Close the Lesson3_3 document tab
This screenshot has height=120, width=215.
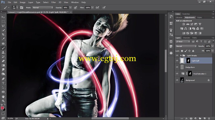coord(71,12)
